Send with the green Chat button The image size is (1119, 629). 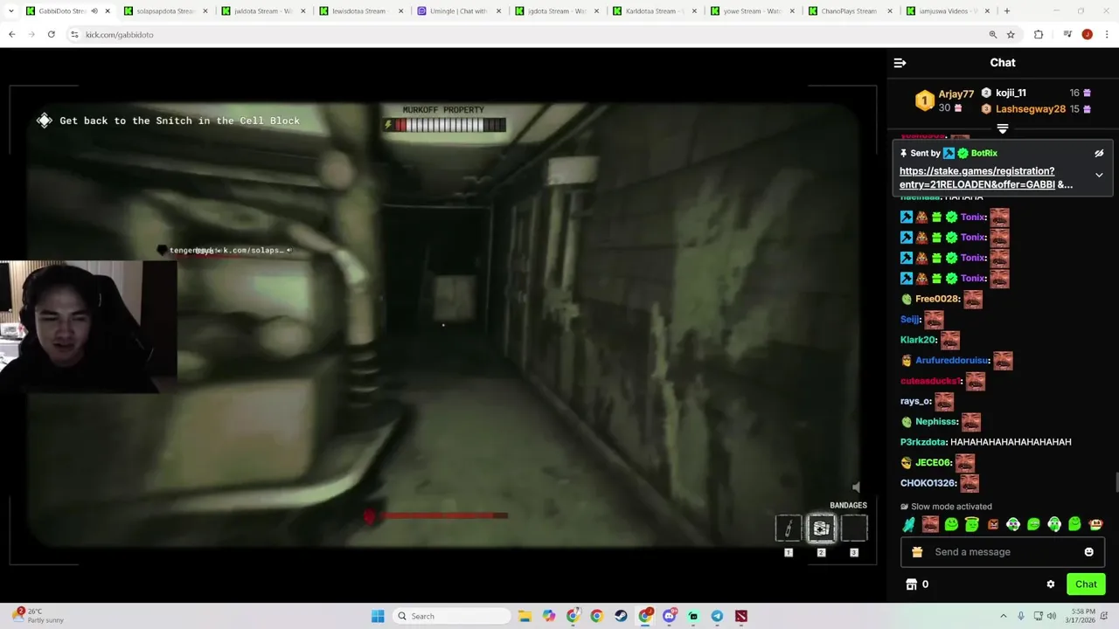(x=1086, y=584)
